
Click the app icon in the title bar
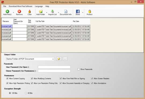(3, 2)
